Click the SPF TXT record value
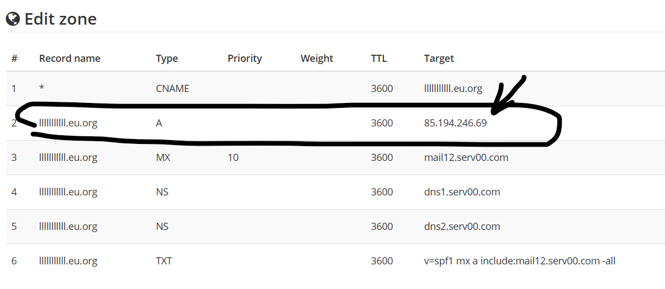Viewport: 665px width, 289px height. (x=520, y=261)
